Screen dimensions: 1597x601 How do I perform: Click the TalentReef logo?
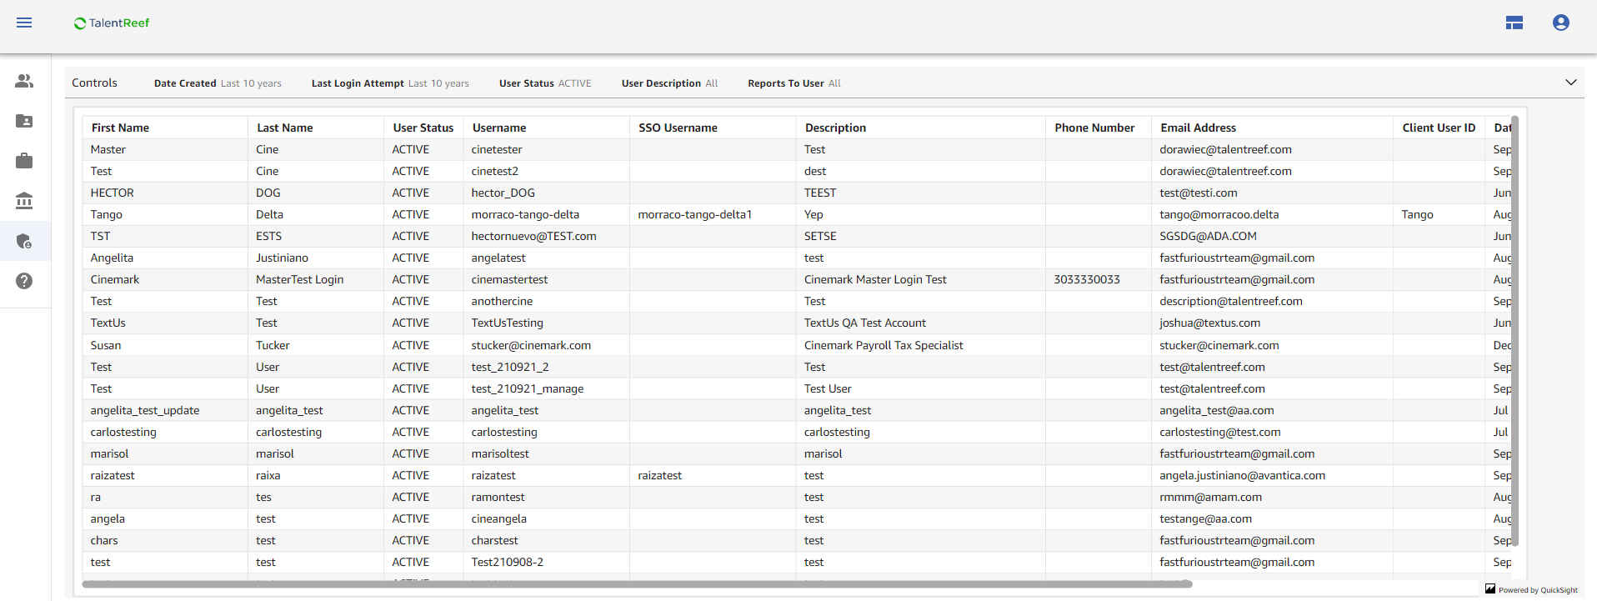[x=112, y=23]
